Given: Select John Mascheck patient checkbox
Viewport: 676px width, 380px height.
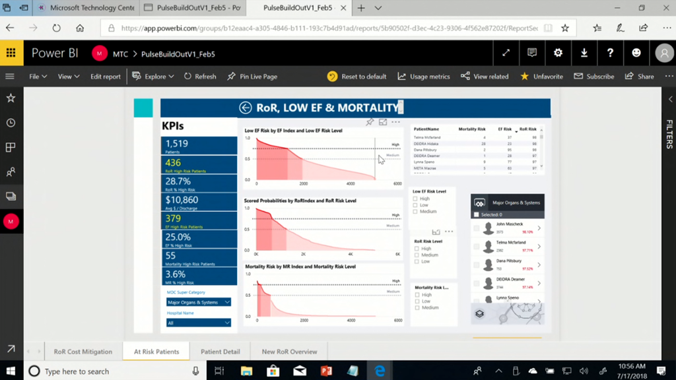Looking at the screenshot, I should (477, 228).
